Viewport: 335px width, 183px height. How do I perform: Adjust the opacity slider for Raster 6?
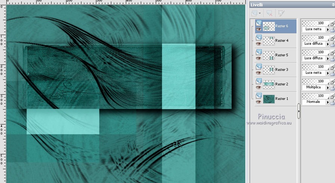pyautogui.click(x=316, y=23)
